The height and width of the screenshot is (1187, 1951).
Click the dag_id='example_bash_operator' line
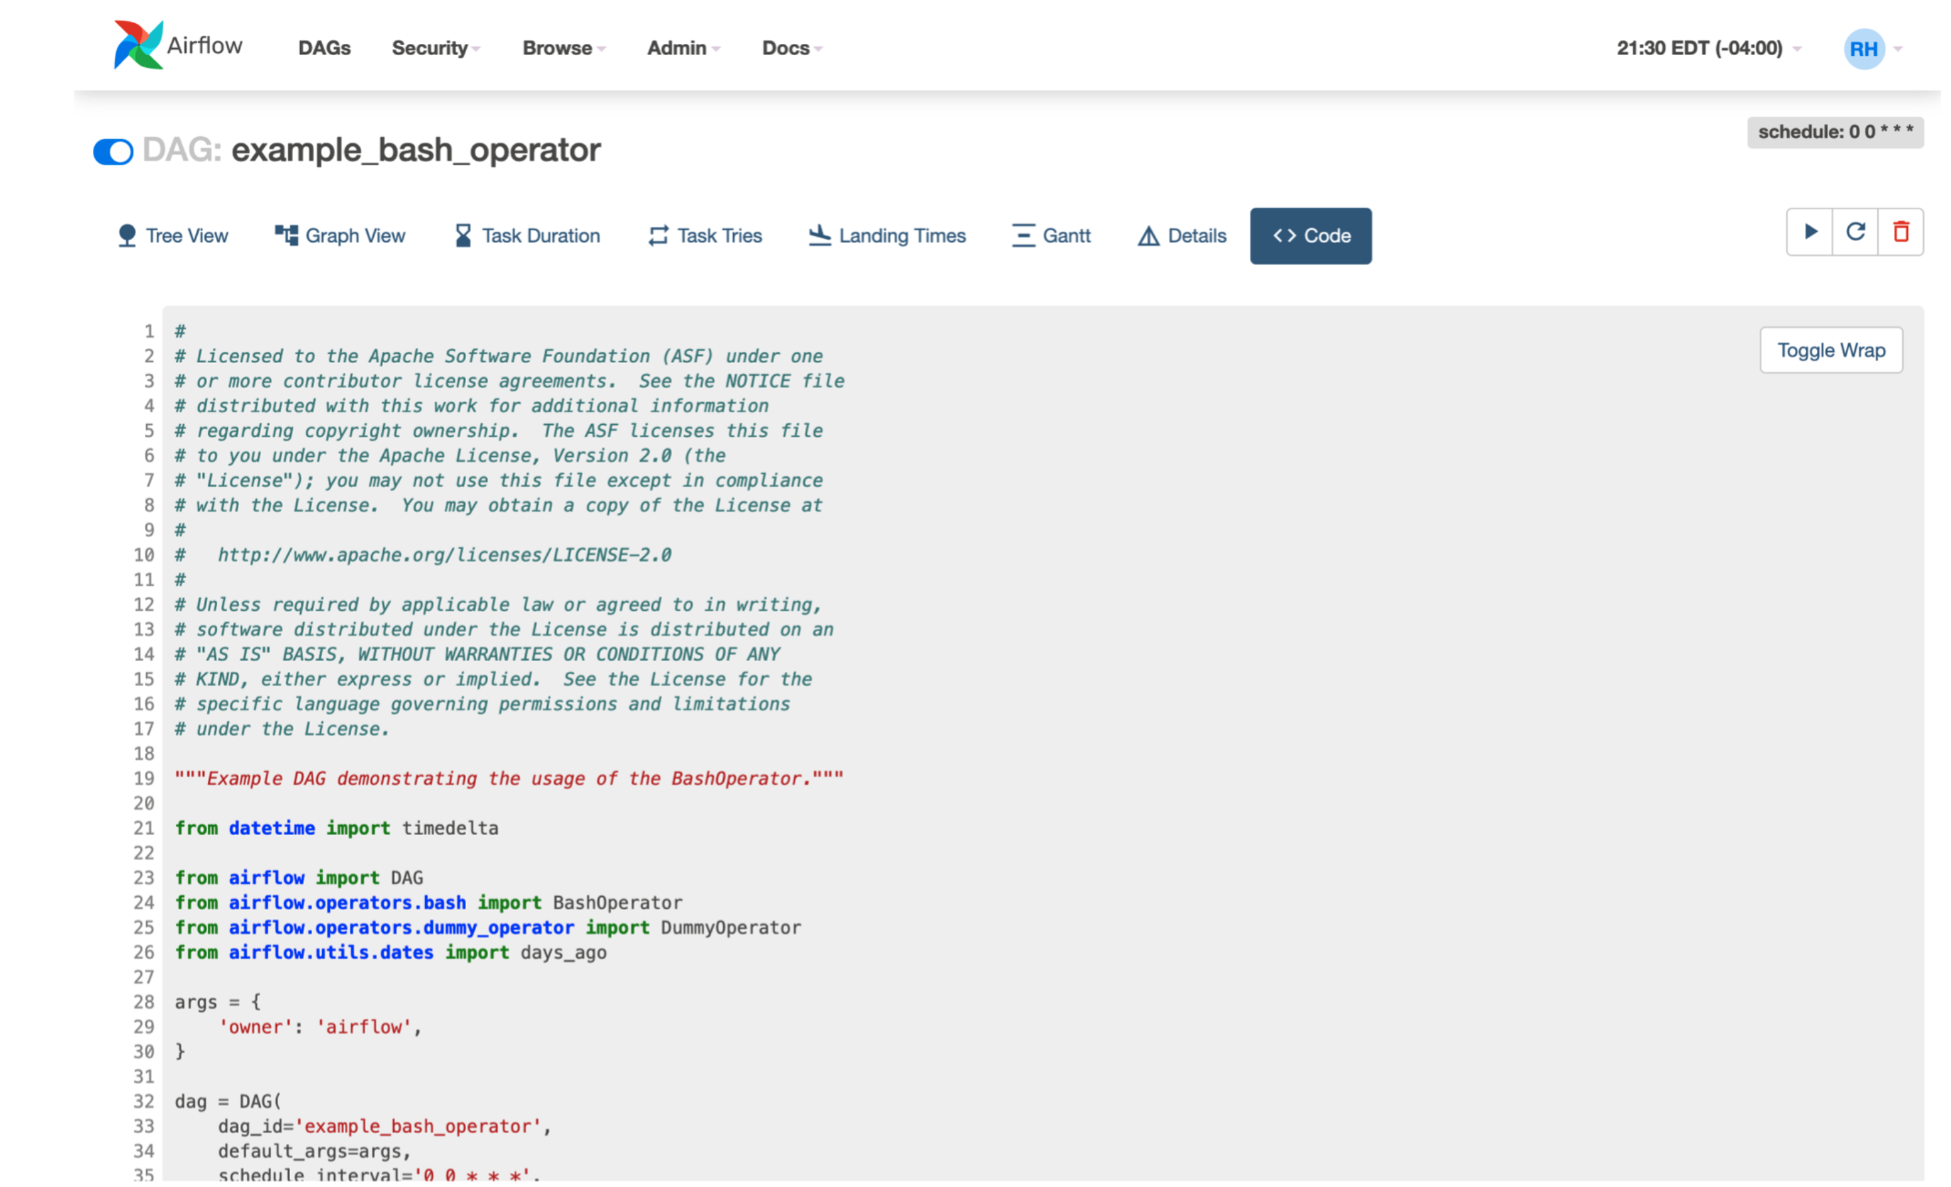pos(384,1126)
